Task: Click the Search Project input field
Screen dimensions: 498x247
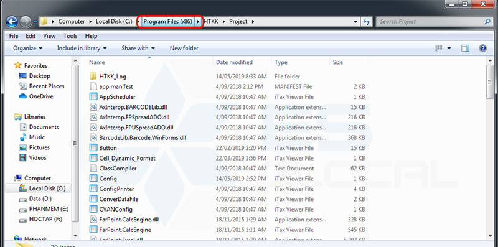Action: (x=430, y=22)
